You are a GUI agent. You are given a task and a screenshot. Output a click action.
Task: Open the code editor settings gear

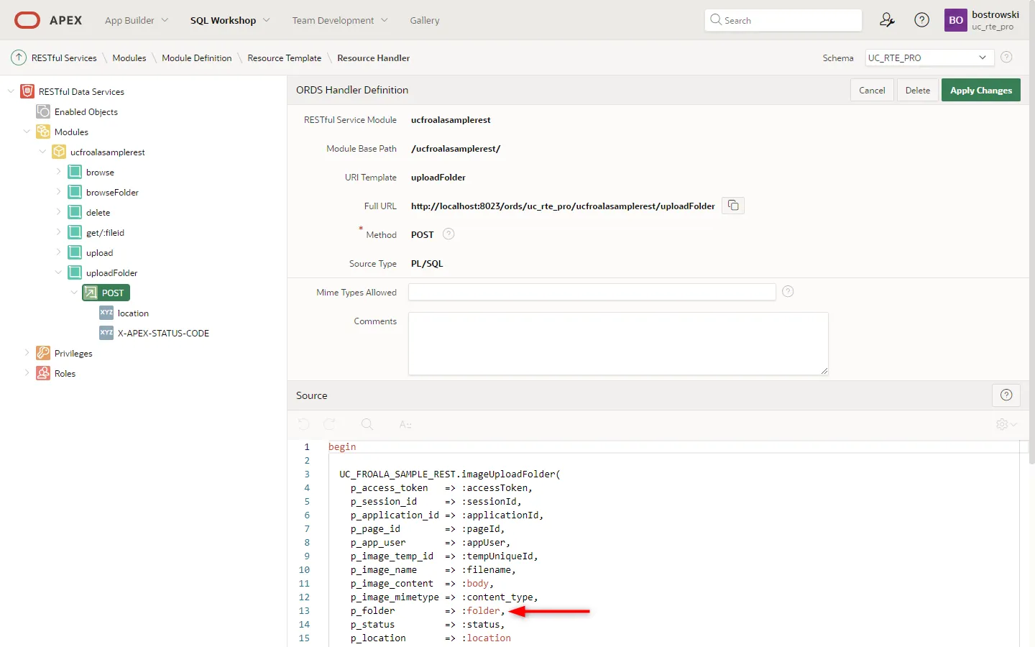[x=1005, y=425]
